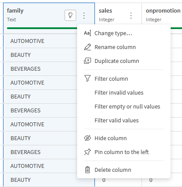Viewport: 182px width, 187px height.
Task: Select the onpromotion column header
Action: tap(163, 11)
